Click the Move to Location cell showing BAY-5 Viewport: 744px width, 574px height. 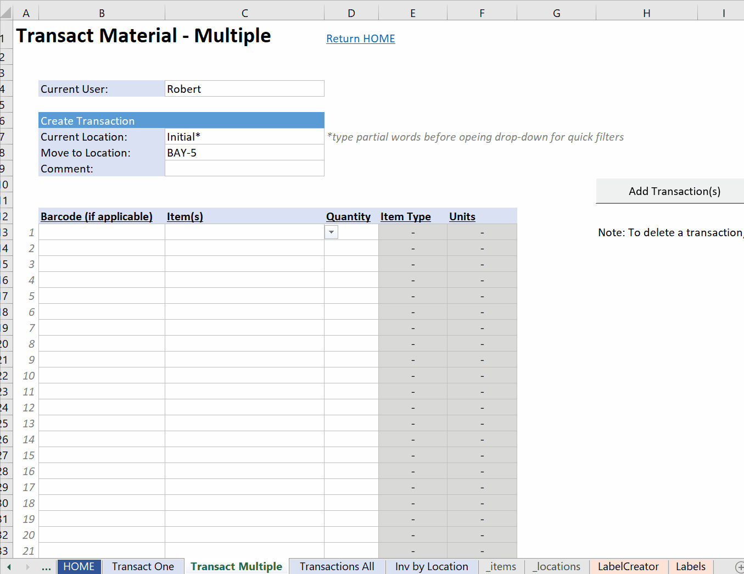pos(244,152)
